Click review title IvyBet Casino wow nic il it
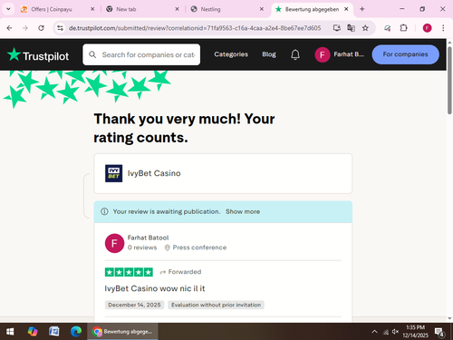Viewport: 453px width, 340px height. 155,288
